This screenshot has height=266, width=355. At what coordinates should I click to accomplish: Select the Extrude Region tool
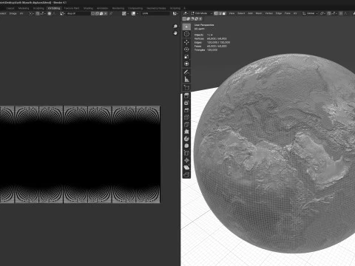[186, 96]
